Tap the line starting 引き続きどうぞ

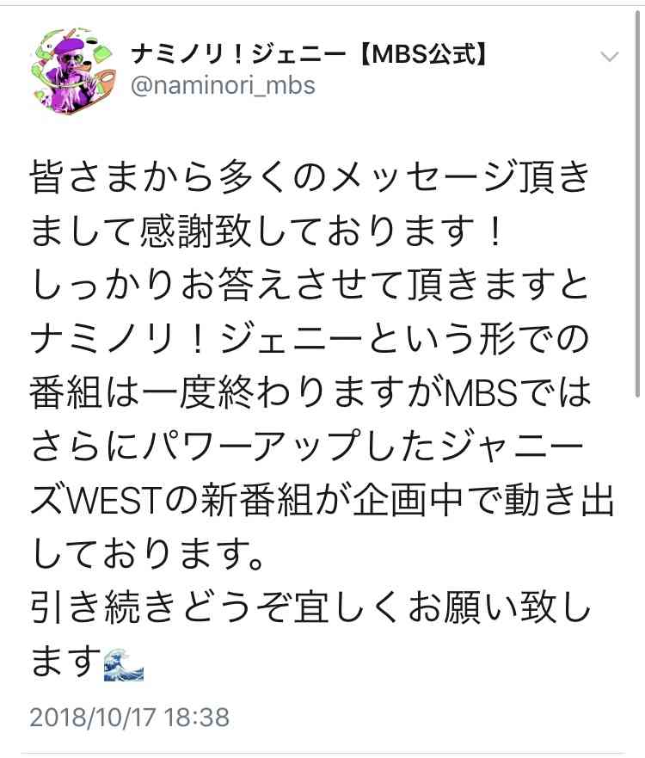(x=310, y=607)
